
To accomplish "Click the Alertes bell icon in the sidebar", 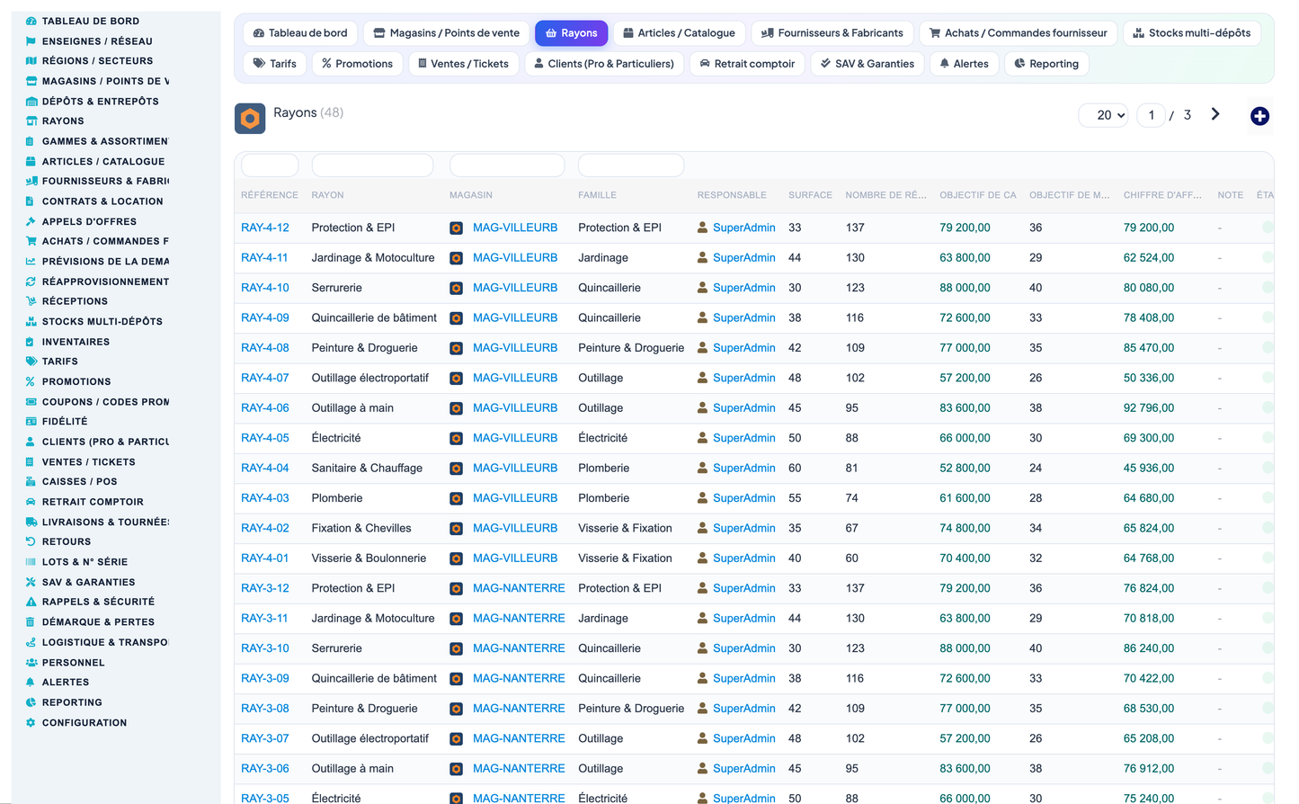I will point(31,683).
